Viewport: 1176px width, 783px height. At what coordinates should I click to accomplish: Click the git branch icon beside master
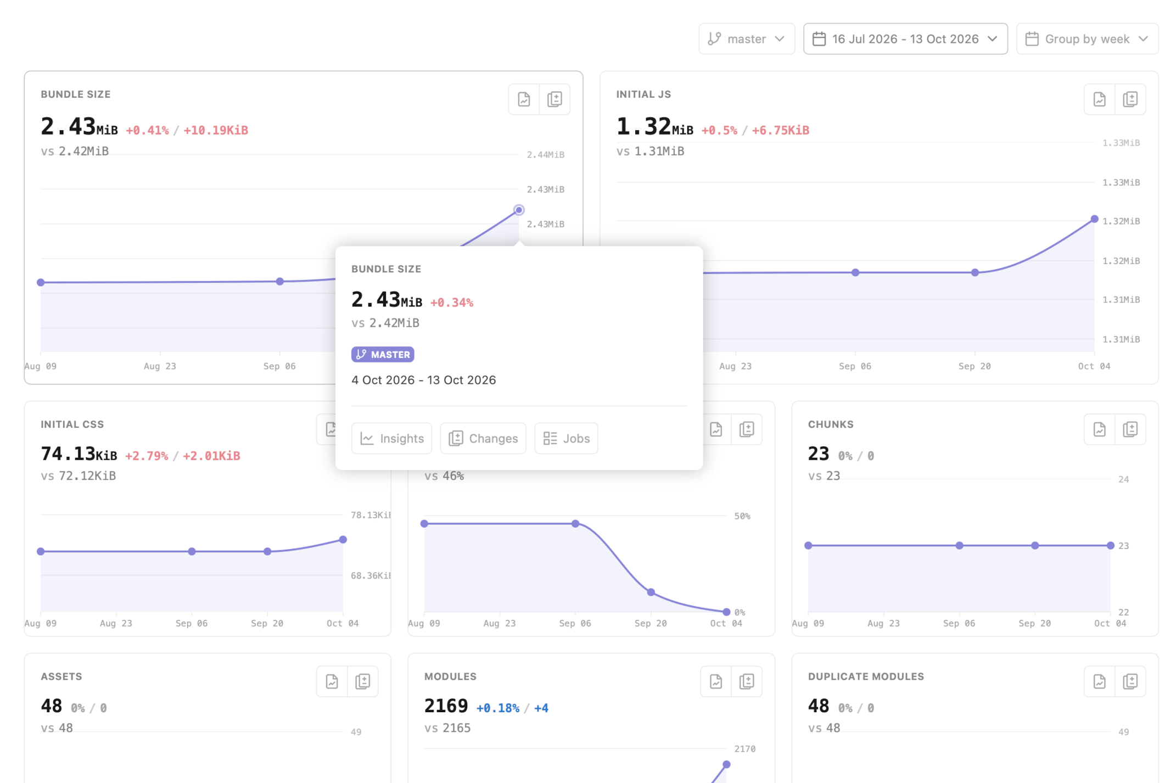(x=714, y=39)
